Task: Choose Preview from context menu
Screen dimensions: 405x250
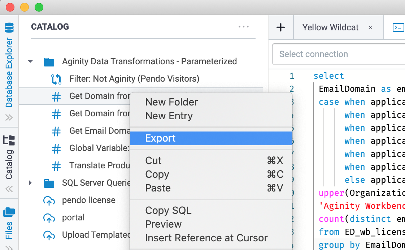Action: click(163, 224)
